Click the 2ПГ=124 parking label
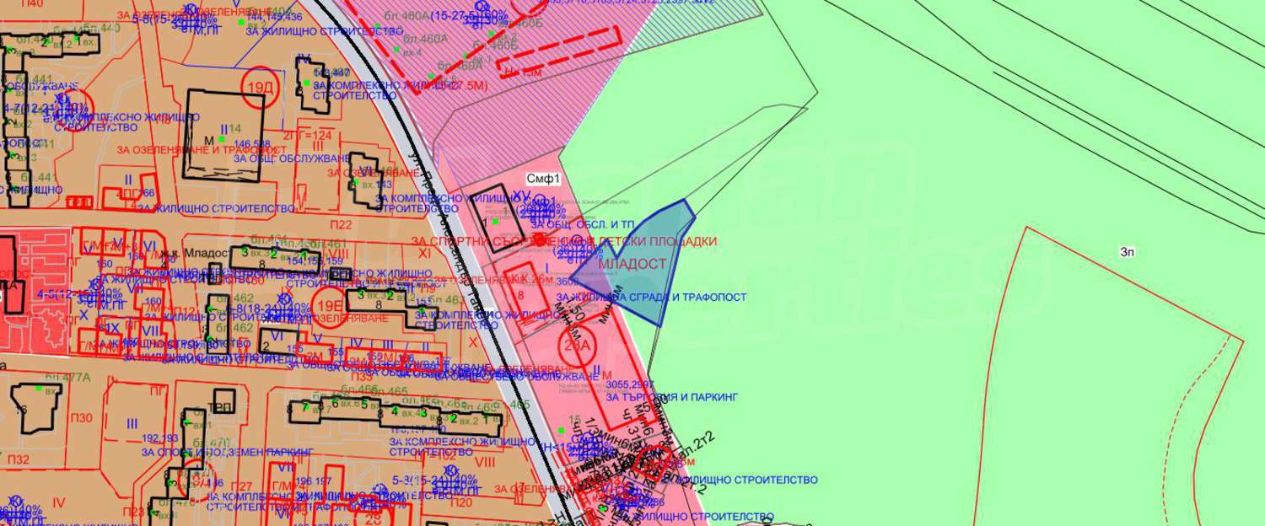 click(308, 136)
